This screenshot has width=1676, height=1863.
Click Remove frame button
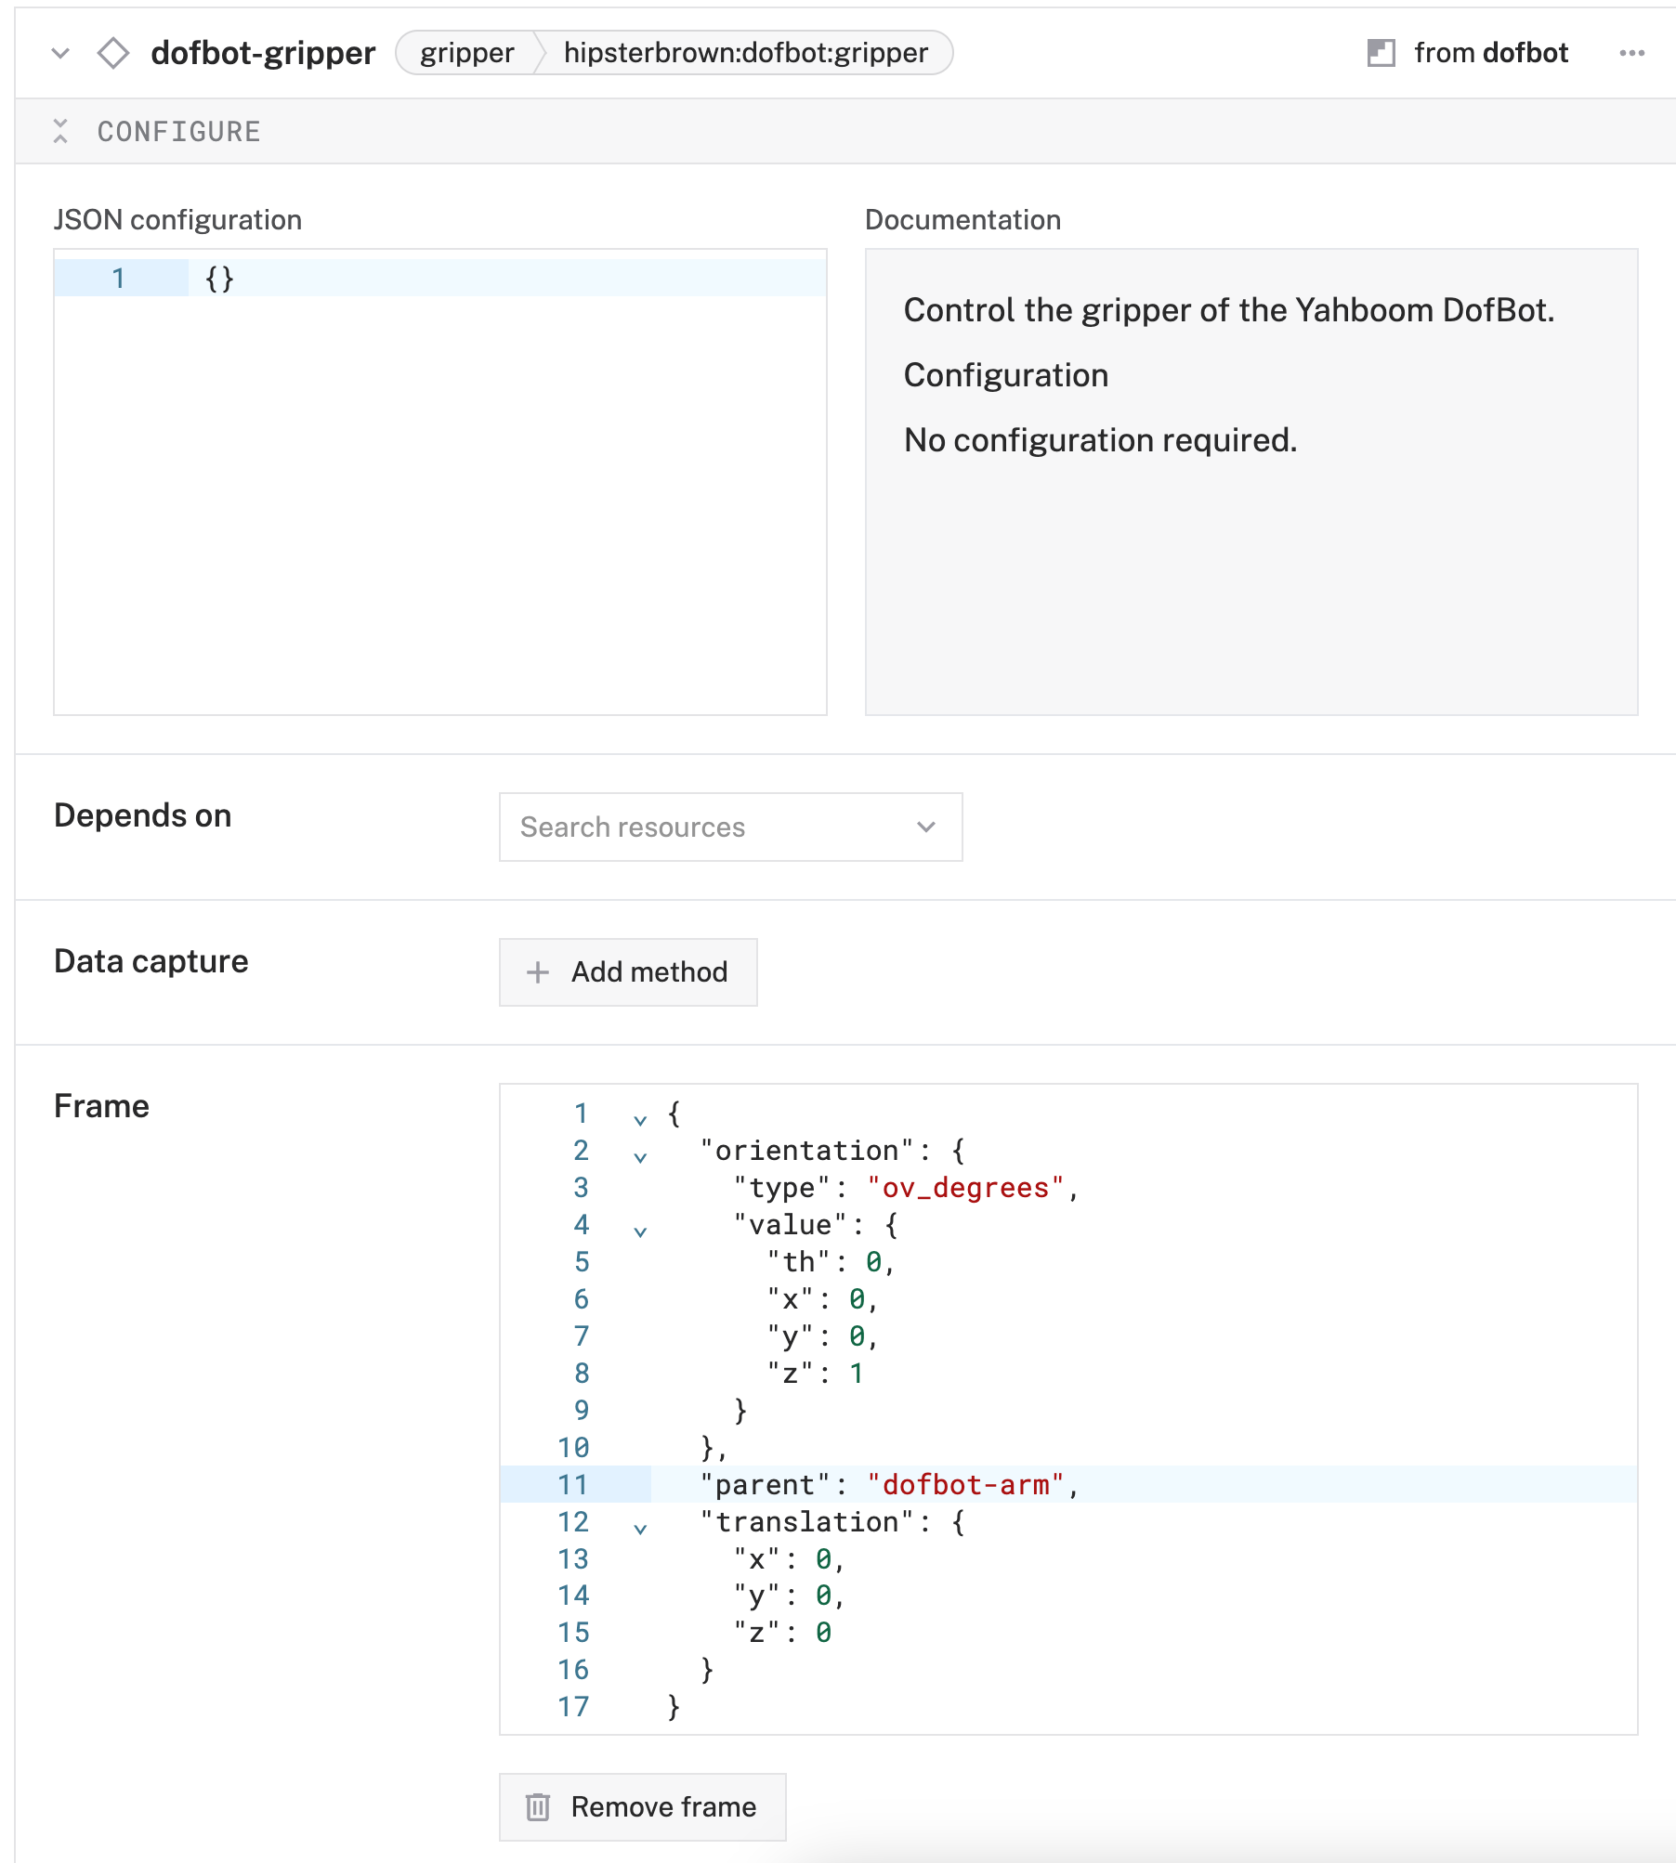click(643, 1807)
